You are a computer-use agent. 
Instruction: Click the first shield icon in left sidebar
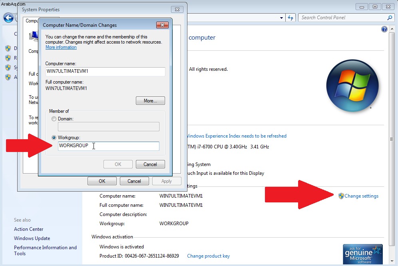[x=8, y=48]
